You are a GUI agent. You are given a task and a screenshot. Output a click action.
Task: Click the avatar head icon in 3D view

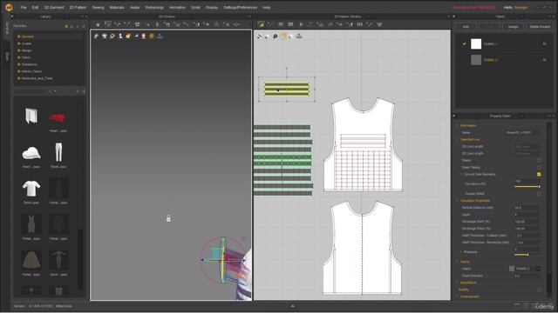pos(144,37)
